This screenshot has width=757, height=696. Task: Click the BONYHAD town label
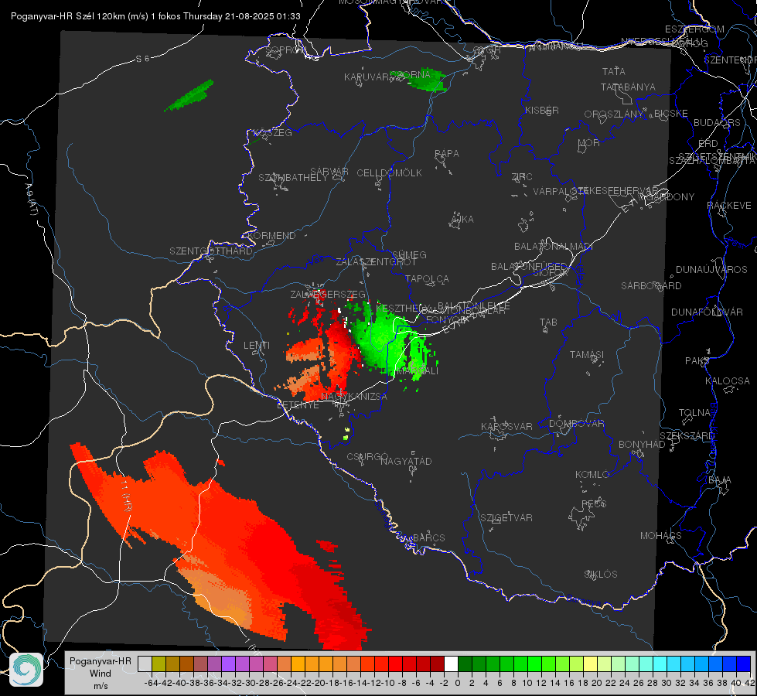click(x=642, y=445)
